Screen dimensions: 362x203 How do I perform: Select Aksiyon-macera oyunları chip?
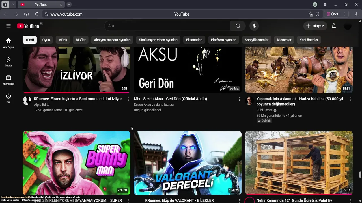point(112,40)
